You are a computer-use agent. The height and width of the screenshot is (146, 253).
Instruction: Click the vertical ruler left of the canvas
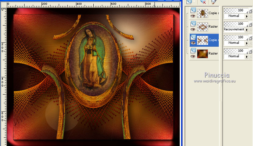click(3, 77)
